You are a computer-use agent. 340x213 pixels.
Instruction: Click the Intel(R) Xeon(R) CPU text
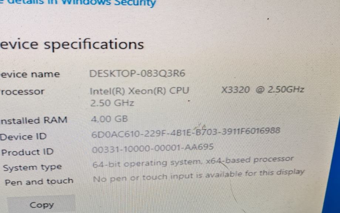click(x=139, y=91)
